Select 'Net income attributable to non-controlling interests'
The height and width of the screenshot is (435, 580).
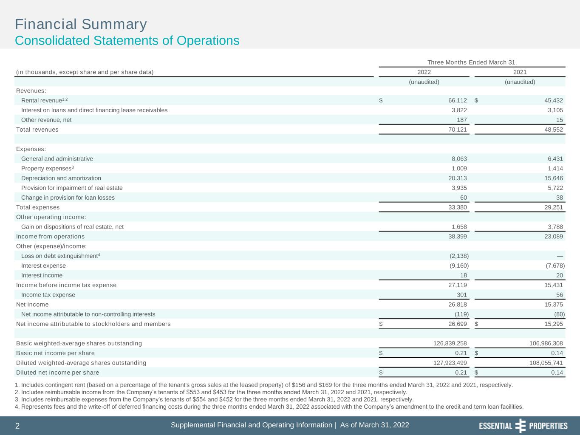[x=88, y=314]
